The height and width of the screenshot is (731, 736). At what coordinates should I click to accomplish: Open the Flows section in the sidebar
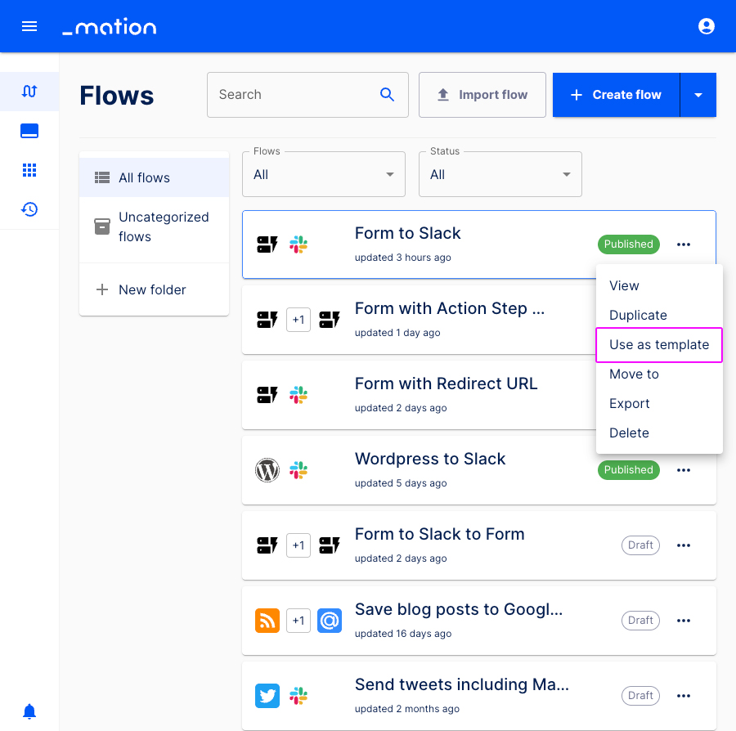pos(29,92)
